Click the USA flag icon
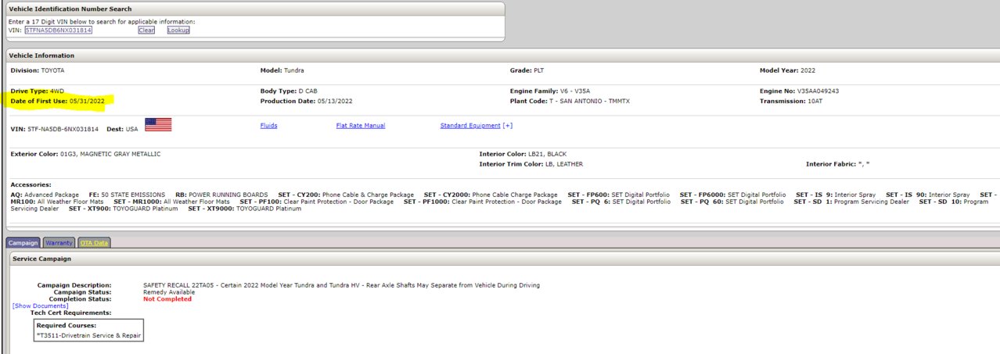The width and height of the screenshot is (1000, 354). point(158,125)
